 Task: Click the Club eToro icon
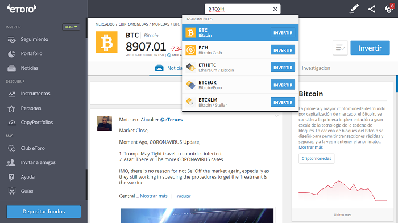tap(12, 148)
